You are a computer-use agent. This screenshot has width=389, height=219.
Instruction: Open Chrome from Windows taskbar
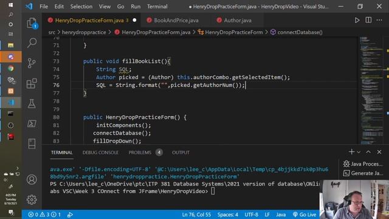(11, 68)
